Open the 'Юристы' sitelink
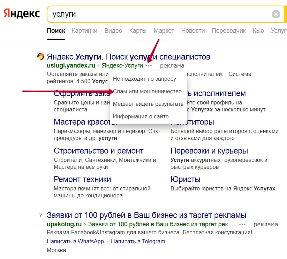Image resolution: width=287 pixels, height=259 pixels. coord(186,179)
